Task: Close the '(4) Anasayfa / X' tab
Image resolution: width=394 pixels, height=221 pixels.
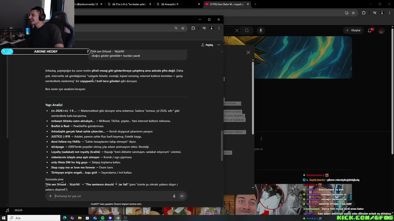Action: point(199,4)
